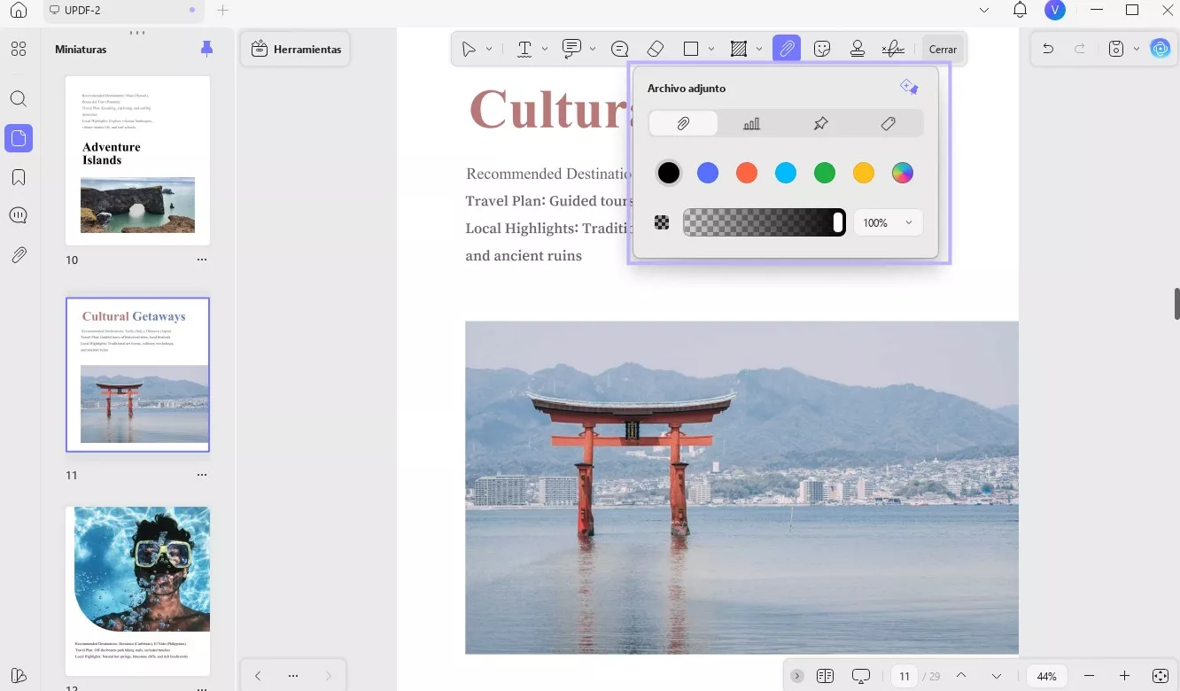The width and height of the screenshot is (1180, 691).
Task: Pick the blue color swatch
Action: 708,173
